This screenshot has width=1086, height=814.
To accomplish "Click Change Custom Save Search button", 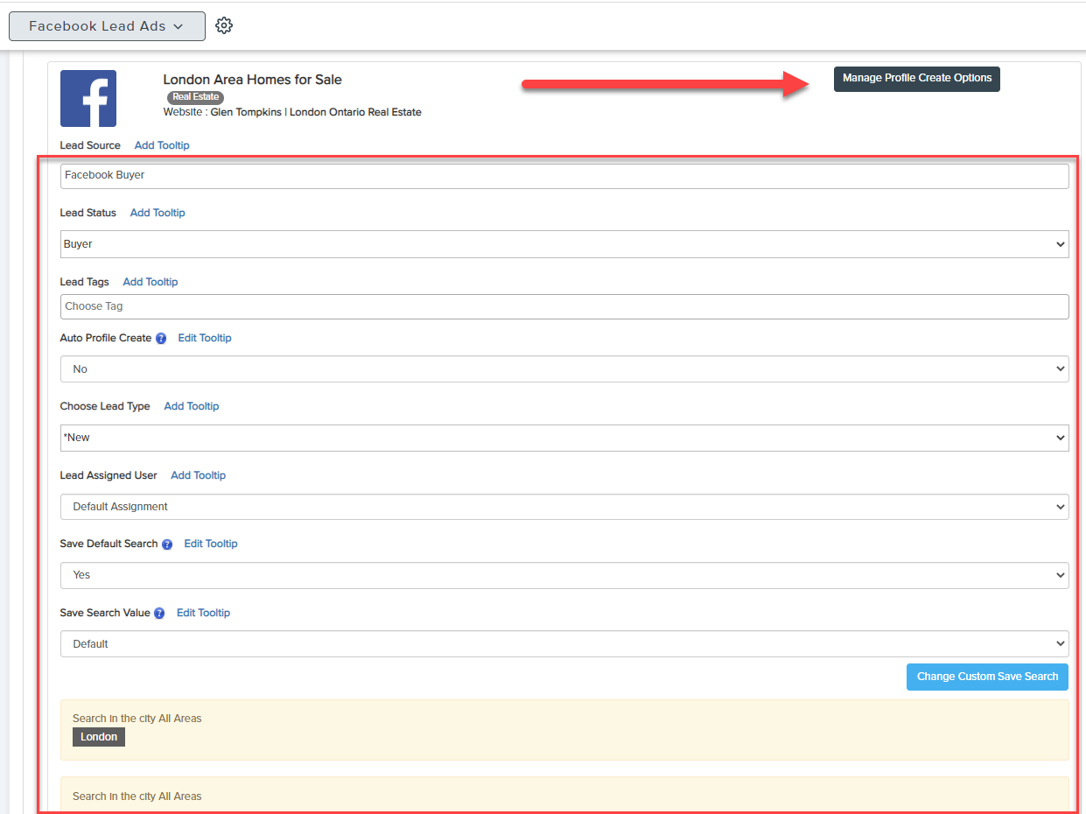I will point(987,677).
